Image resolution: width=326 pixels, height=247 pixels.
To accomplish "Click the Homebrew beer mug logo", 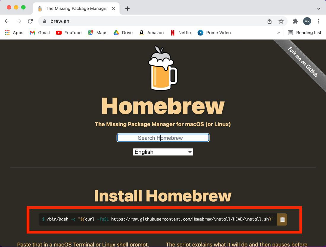I will [163, 68].
